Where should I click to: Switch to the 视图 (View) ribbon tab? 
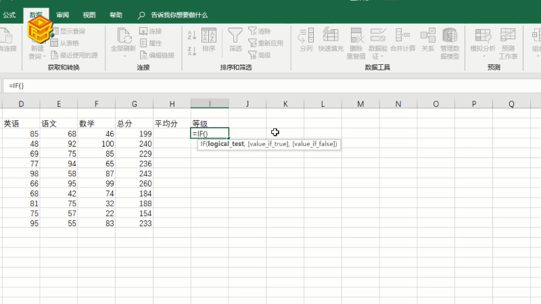coord(89,14)
